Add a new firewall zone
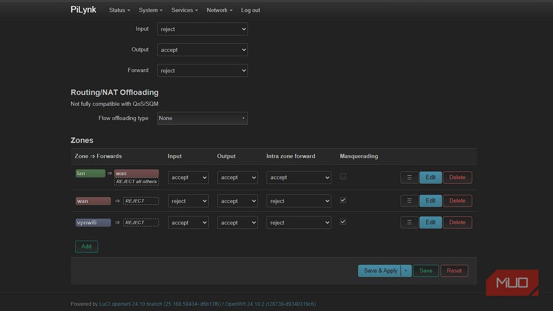 pyautogui.click(x=86, y=247)
